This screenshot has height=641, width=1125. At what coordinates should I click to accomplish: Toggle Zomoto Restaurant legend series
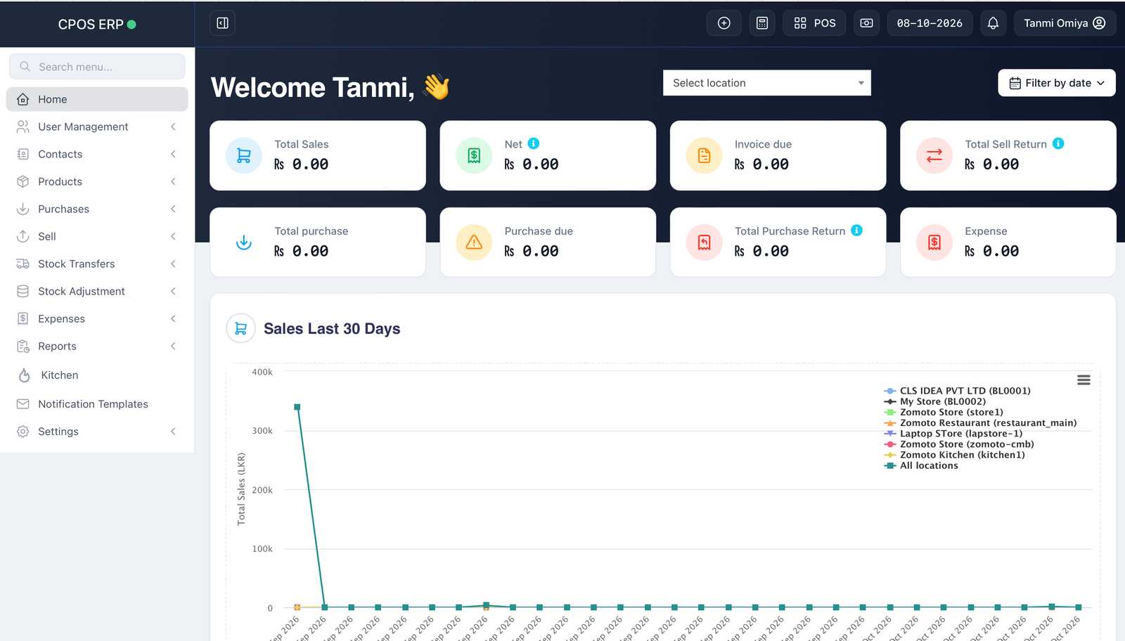[x=980, y=422]
